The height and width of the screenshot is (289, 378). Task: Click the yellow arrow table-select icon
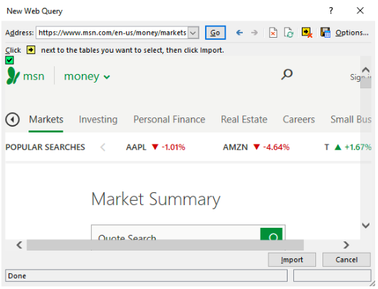(31, 50)
